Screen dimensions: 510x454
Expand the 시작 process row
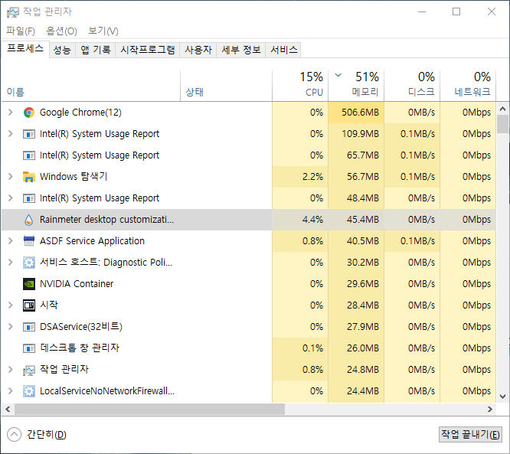(11, 305)
